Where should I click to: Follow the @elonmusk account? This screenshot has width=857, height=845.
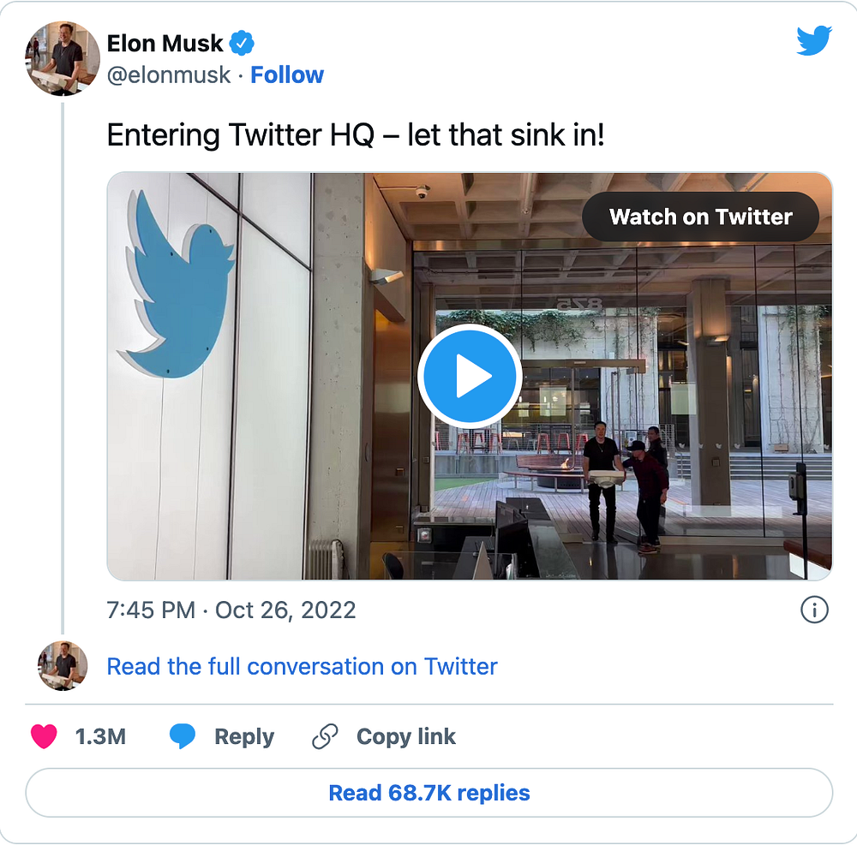(287, 75)
